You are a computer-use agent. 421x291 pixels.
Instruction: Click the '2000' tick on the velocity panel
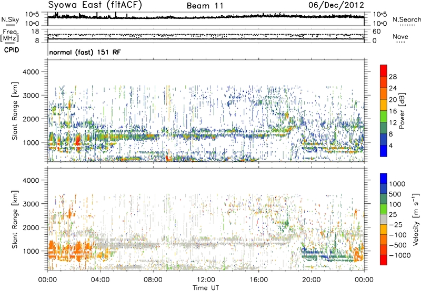(31, 227)
